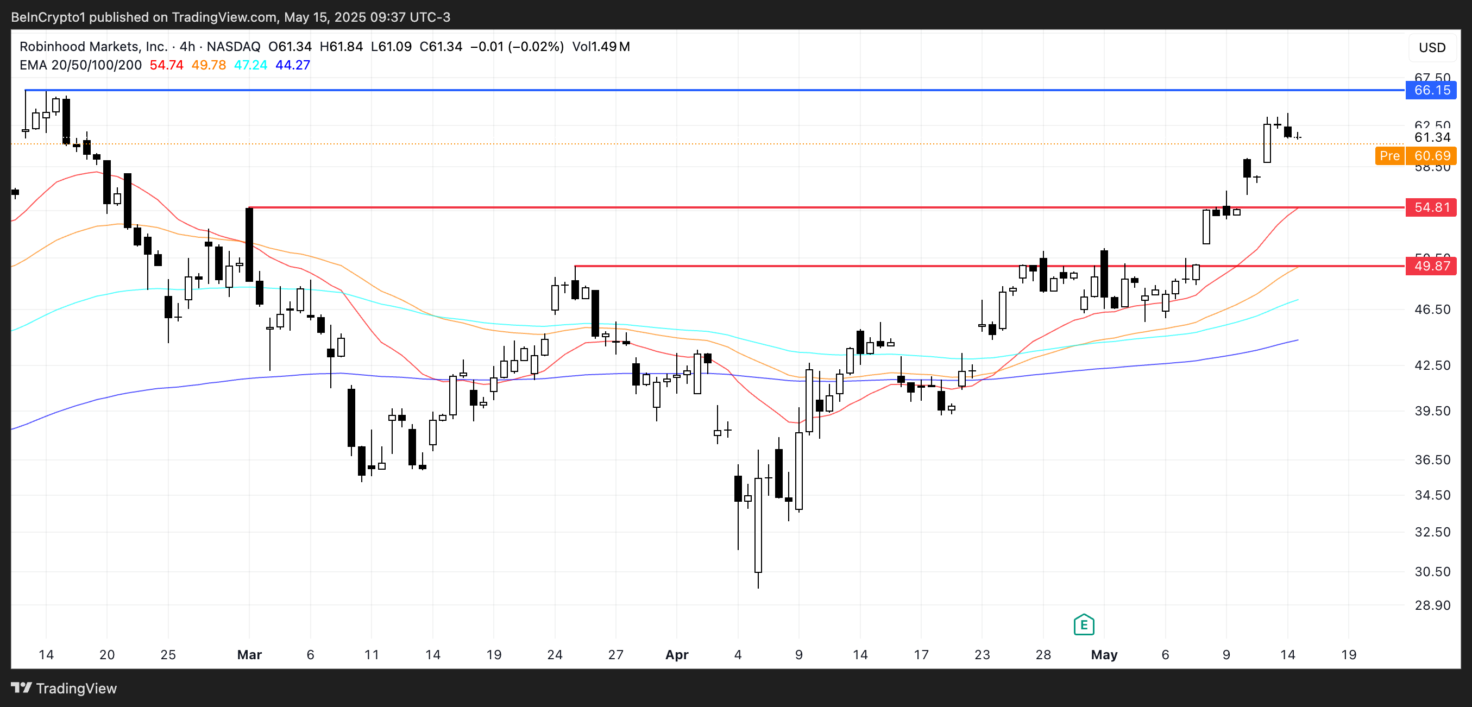Image resolution: width=1472 pixels, height=707 pixels.
Task: Click the 28.90 price axis label
Action: coord(1432,605)
